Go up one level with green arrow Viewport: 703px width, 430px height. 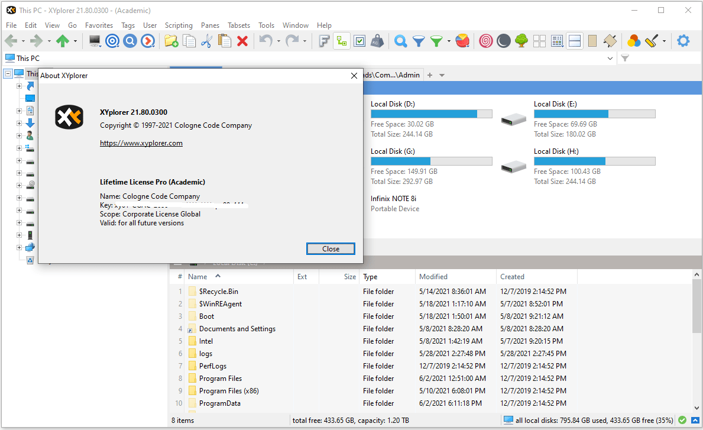pyautogui.click(x=63, y=41)
